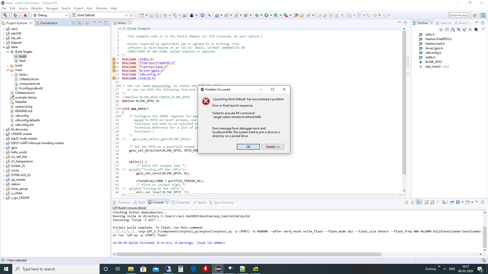Screen dimensions: 488x274
Task: Click the red Stop launch button
Action: pos(25,15)
